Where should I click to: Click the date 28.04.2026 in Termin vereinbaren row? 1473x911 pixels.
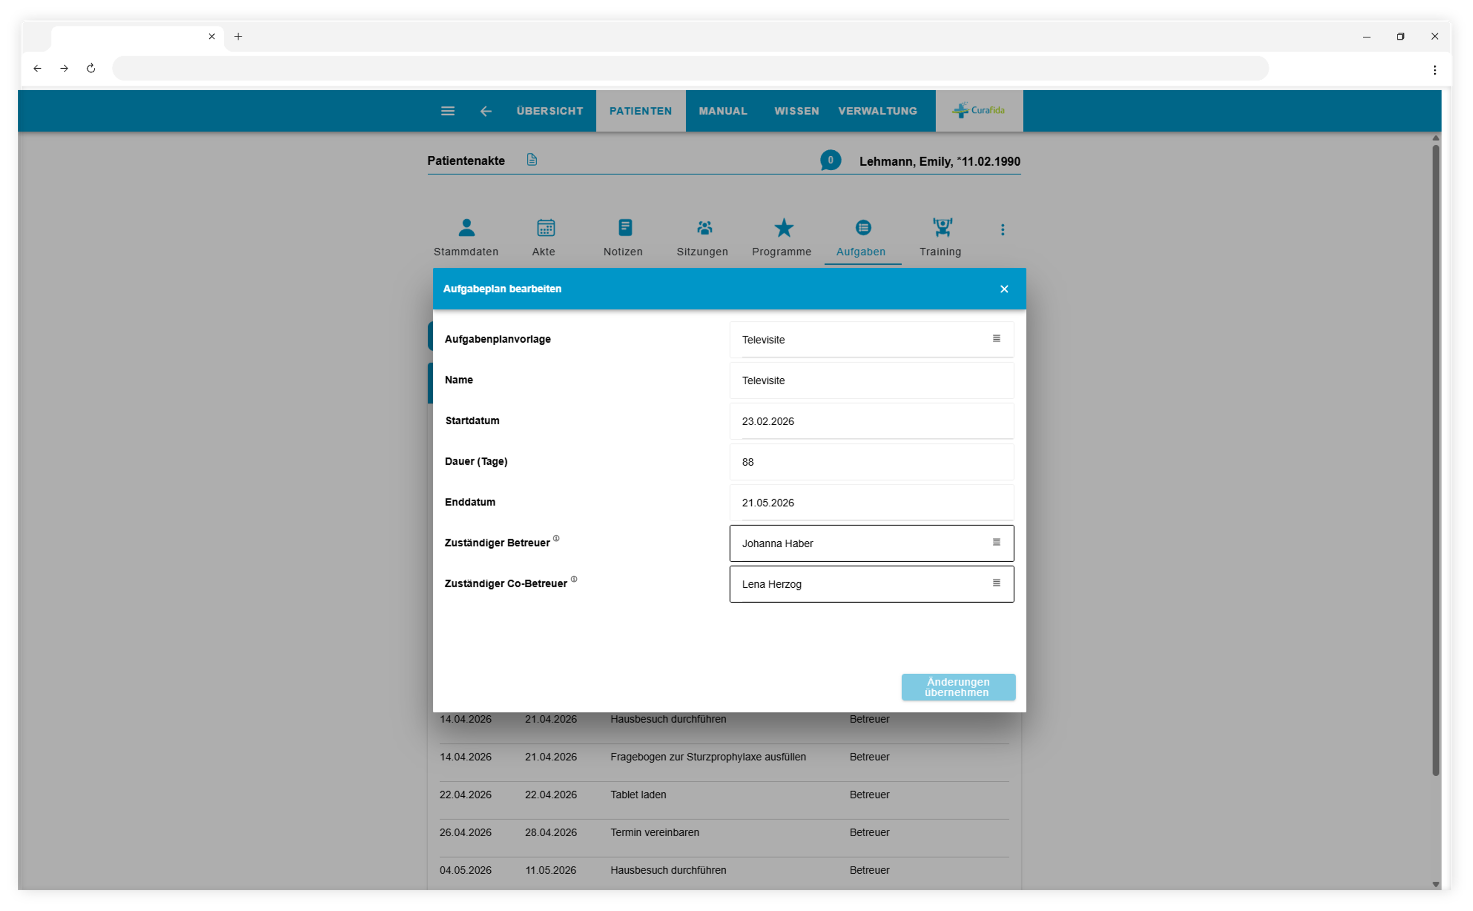(550, 832)
